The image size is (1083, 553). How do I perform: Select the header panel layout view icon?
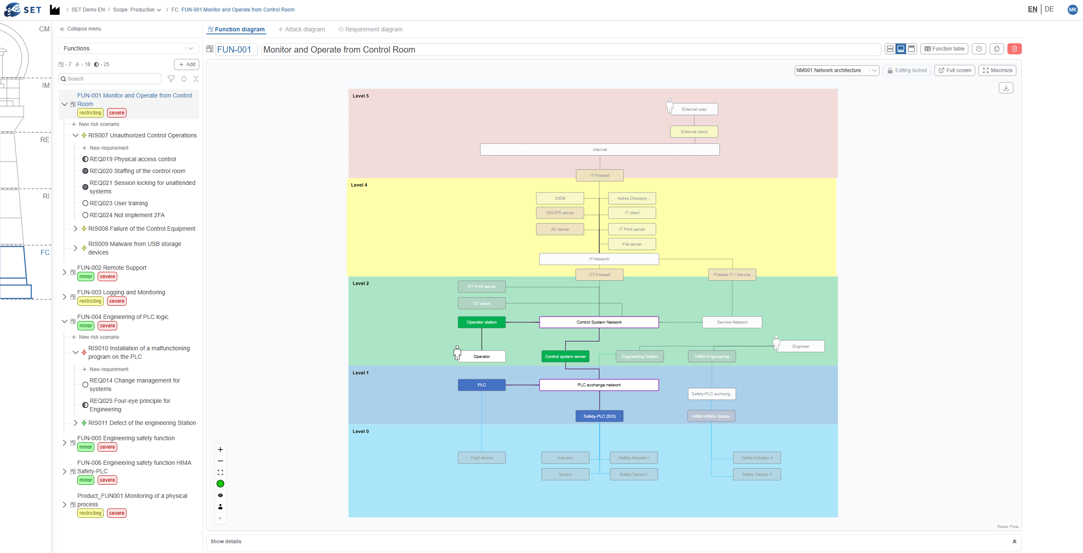[911, 49]
